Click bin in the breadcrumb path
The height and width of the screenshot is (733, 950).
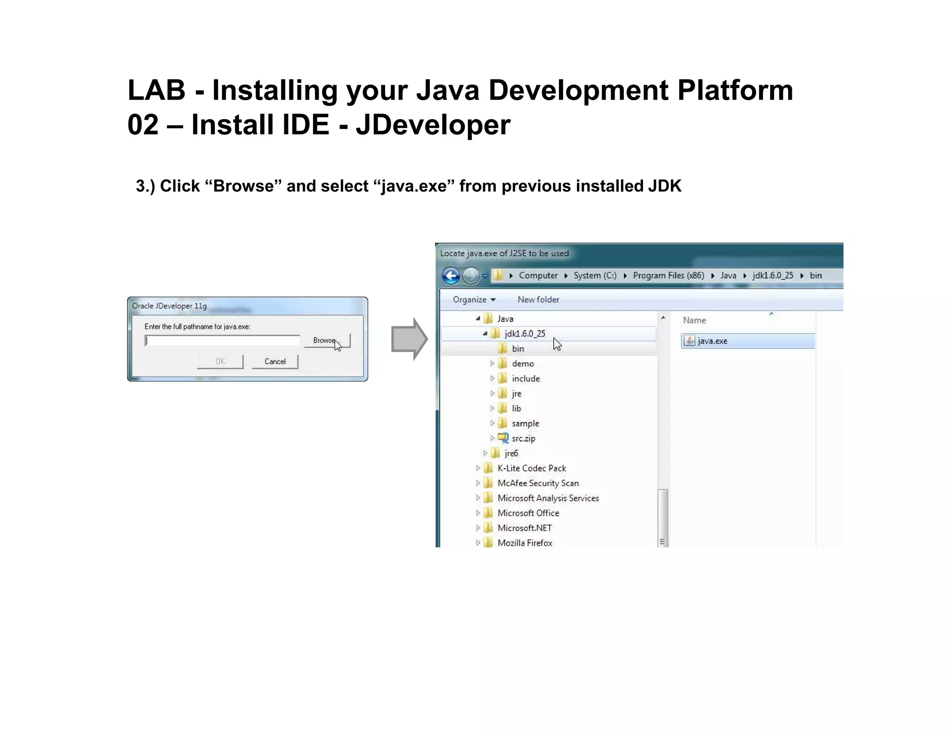815,275
